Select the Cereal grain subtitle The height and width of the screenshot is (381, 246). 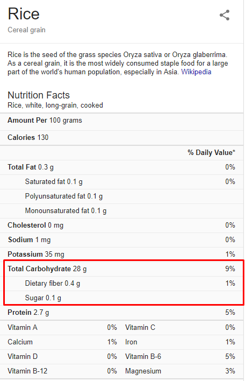coord(26,30)
